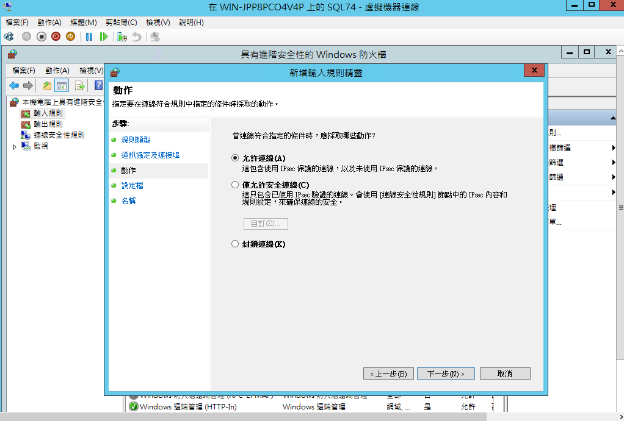
Task: Select 監視 tree item
Action: (40, 146)
